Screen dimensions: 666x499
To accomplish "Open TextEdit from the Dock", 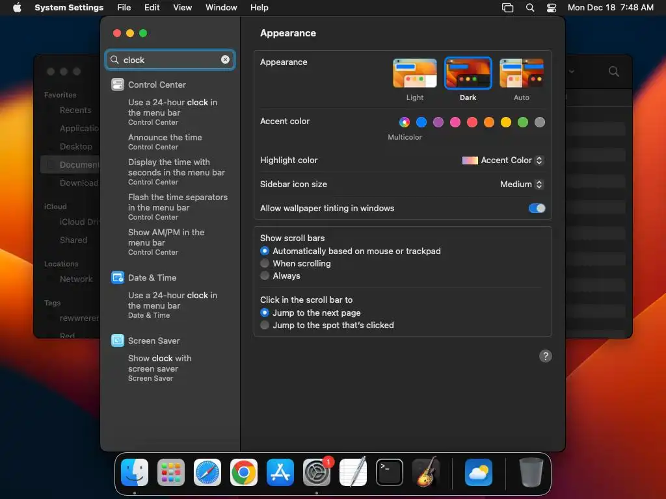I will (x=353, y=472).
